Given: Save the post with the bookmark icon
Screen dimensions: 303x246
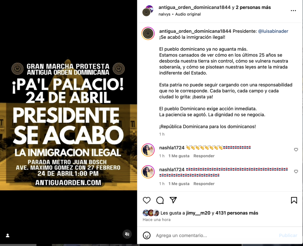Looking at the screenshot, I should tap(294, 200).
